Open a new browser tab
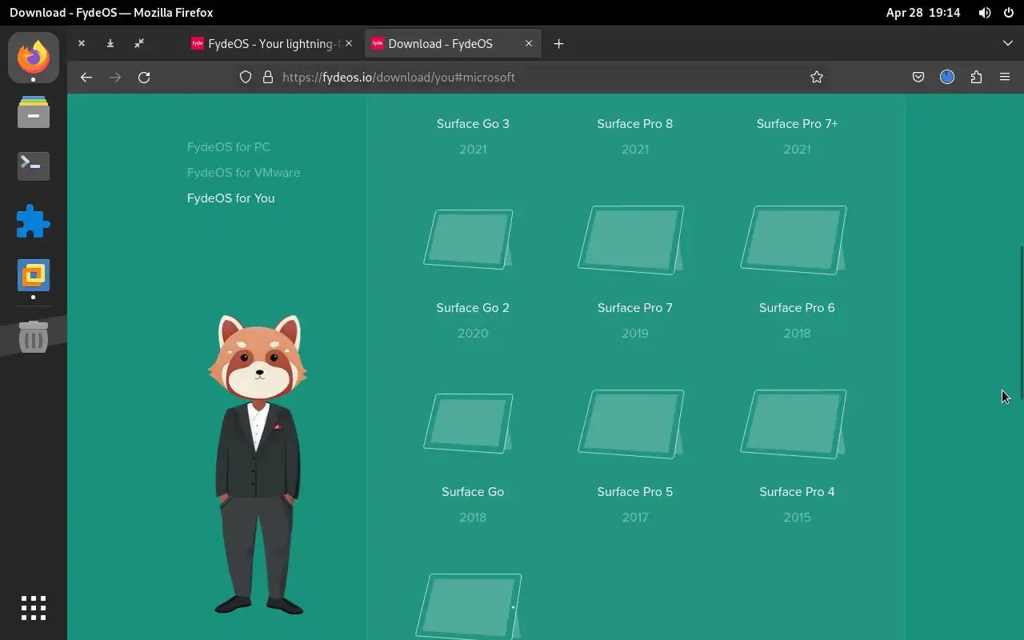Screen dimensions: 1024x640 558,43
